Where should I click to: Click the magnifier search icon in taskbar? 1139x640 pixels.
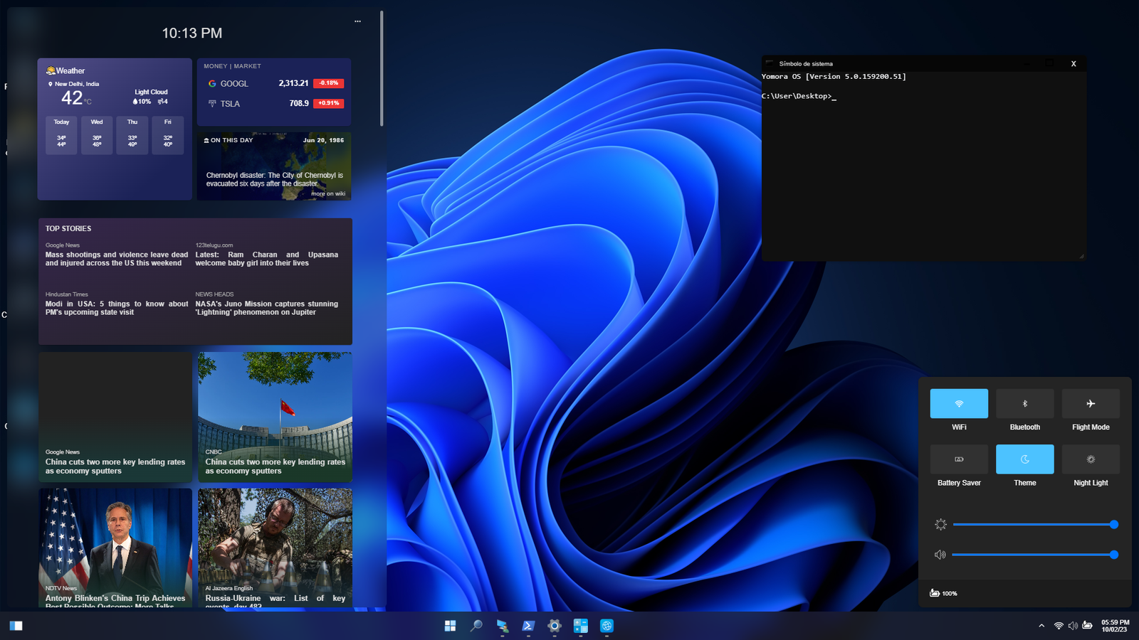tap(476, 626)
